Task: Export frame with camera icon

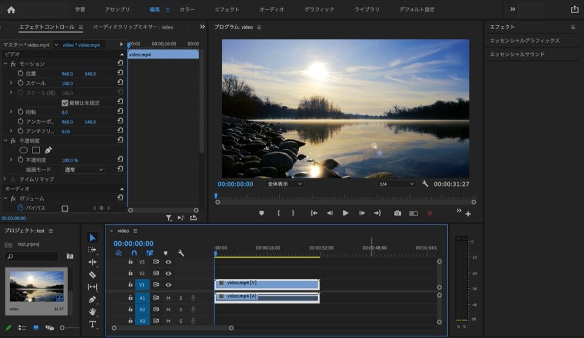Action: tap(398, 213)
